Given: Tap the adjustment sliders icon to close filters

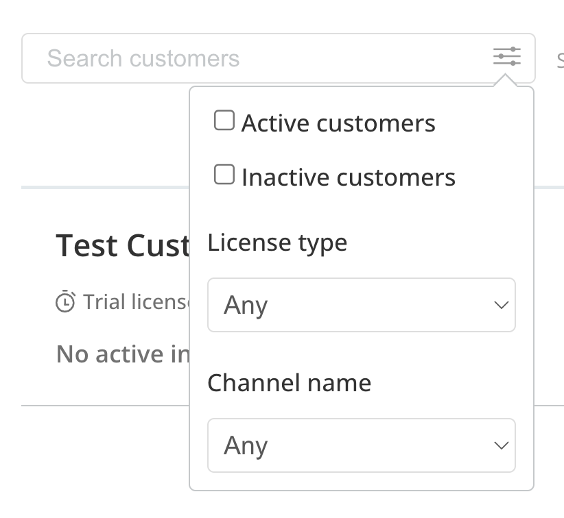Looking at the screenshot, I should point(506,57).
